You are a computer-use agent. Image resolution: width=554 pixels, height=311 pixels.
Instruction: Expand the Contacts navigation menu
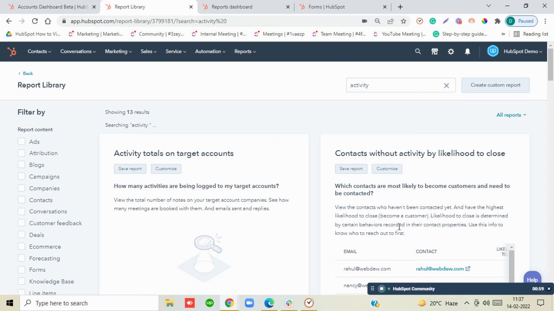click(39, 51)
